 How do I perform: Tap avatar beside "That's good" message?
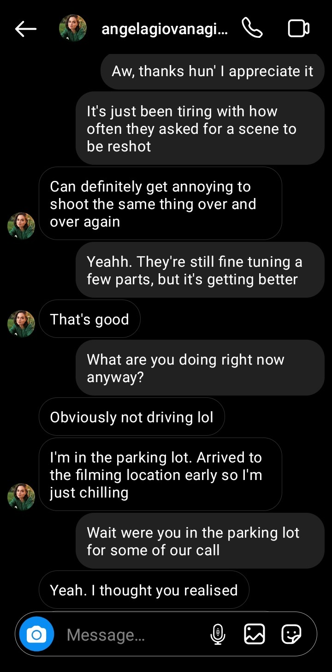tap(21, 324)
